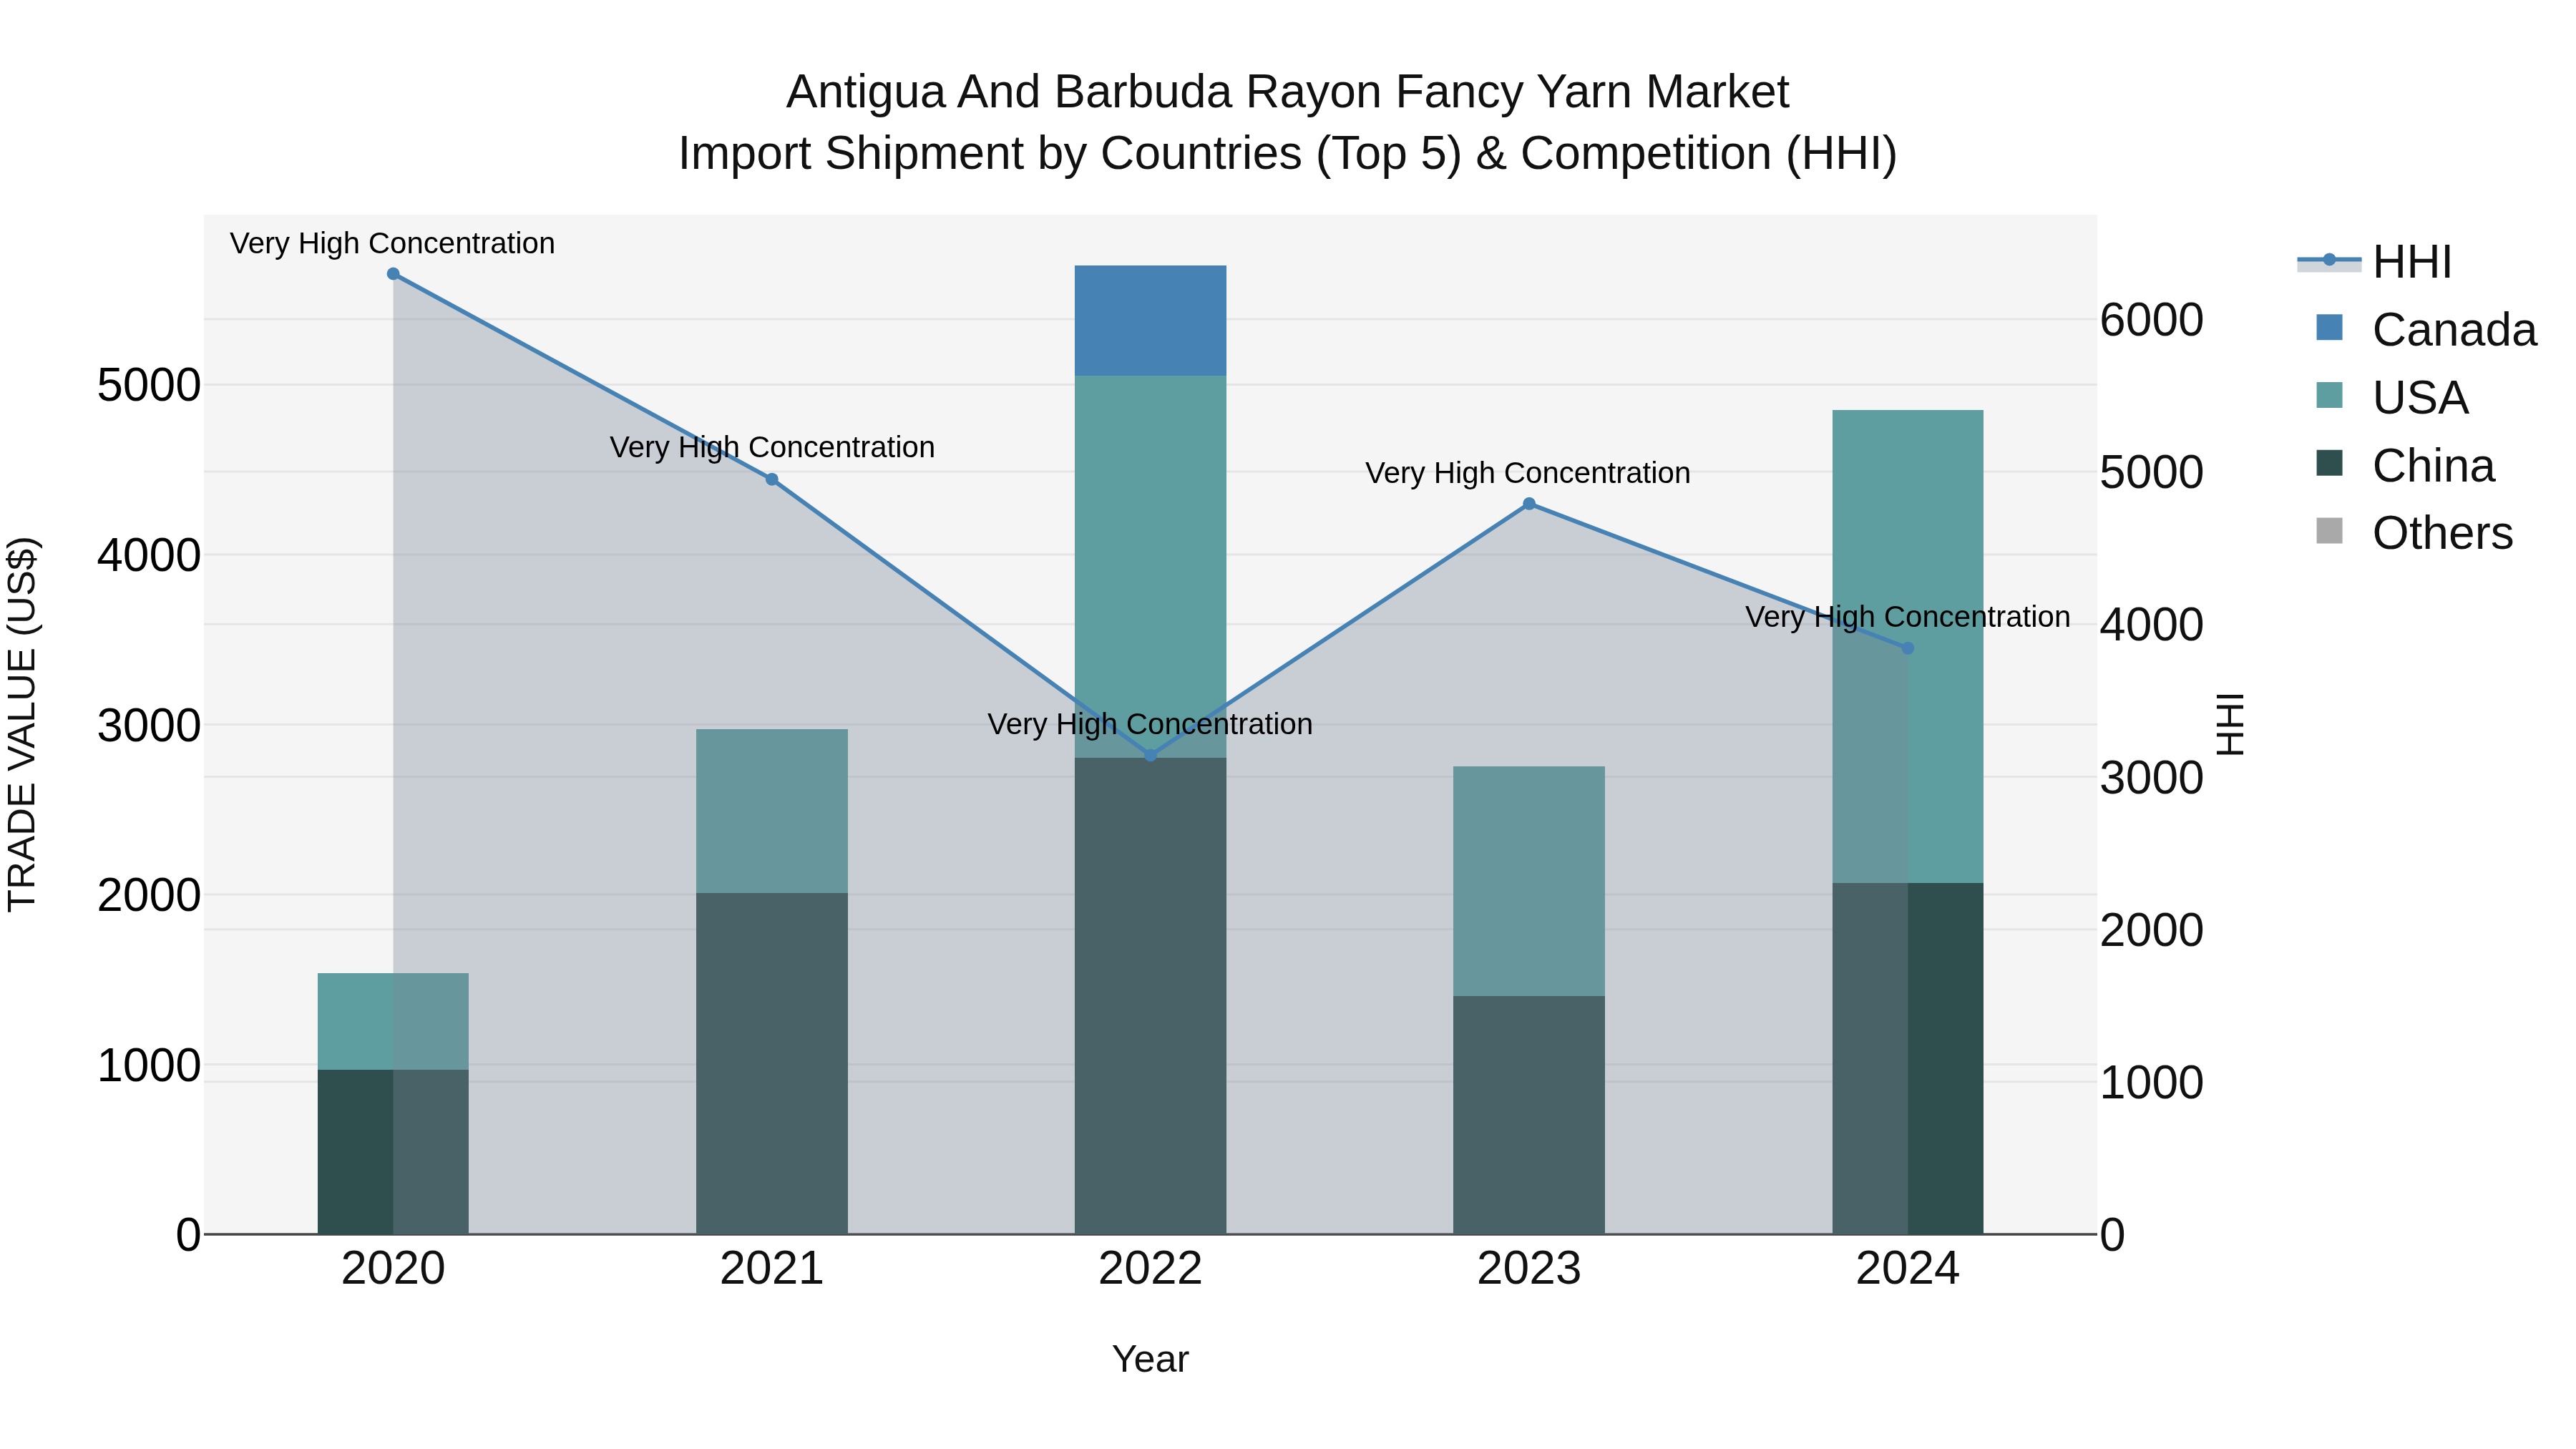The width and height of the screenshot is (2576, 1449).
Task: Select the 2021 HHI data point
Action: click(x=772, y=479)
